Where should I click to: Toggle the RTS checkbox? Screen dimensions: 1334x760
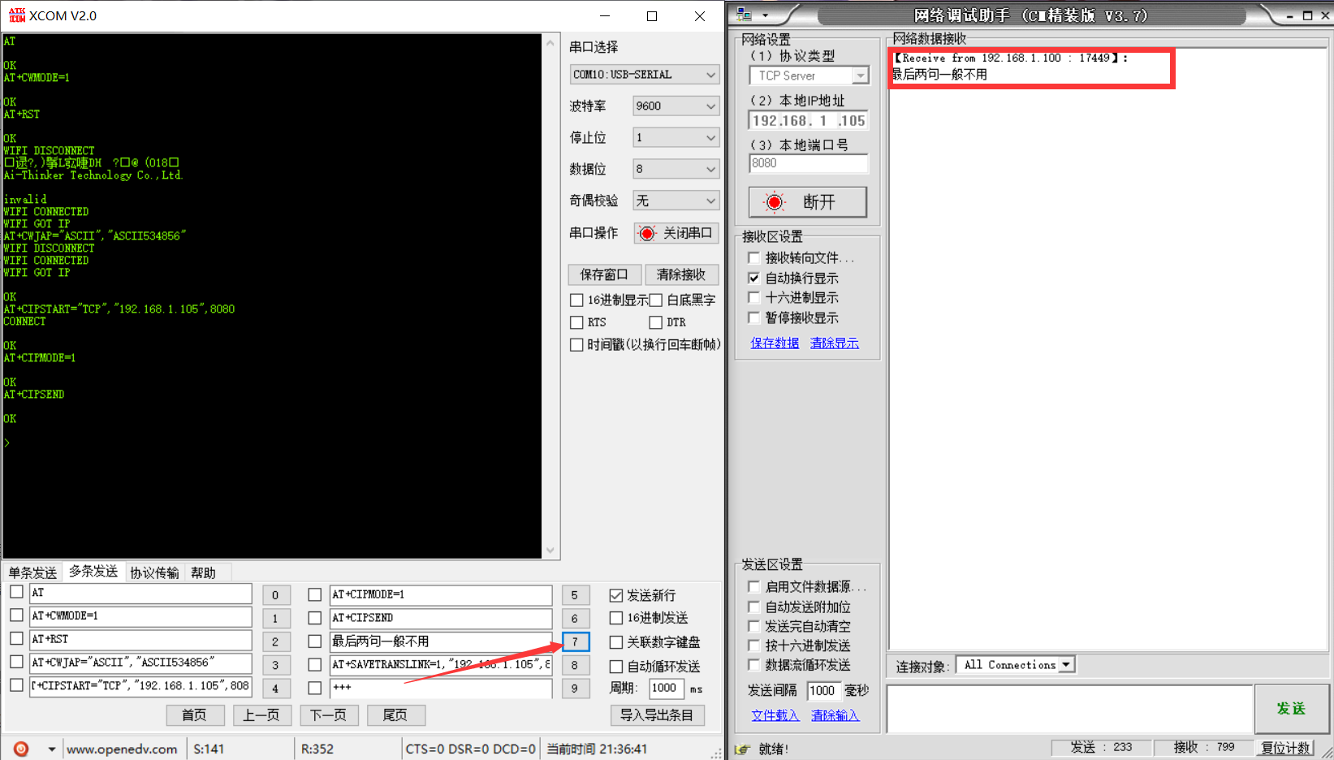576,322
